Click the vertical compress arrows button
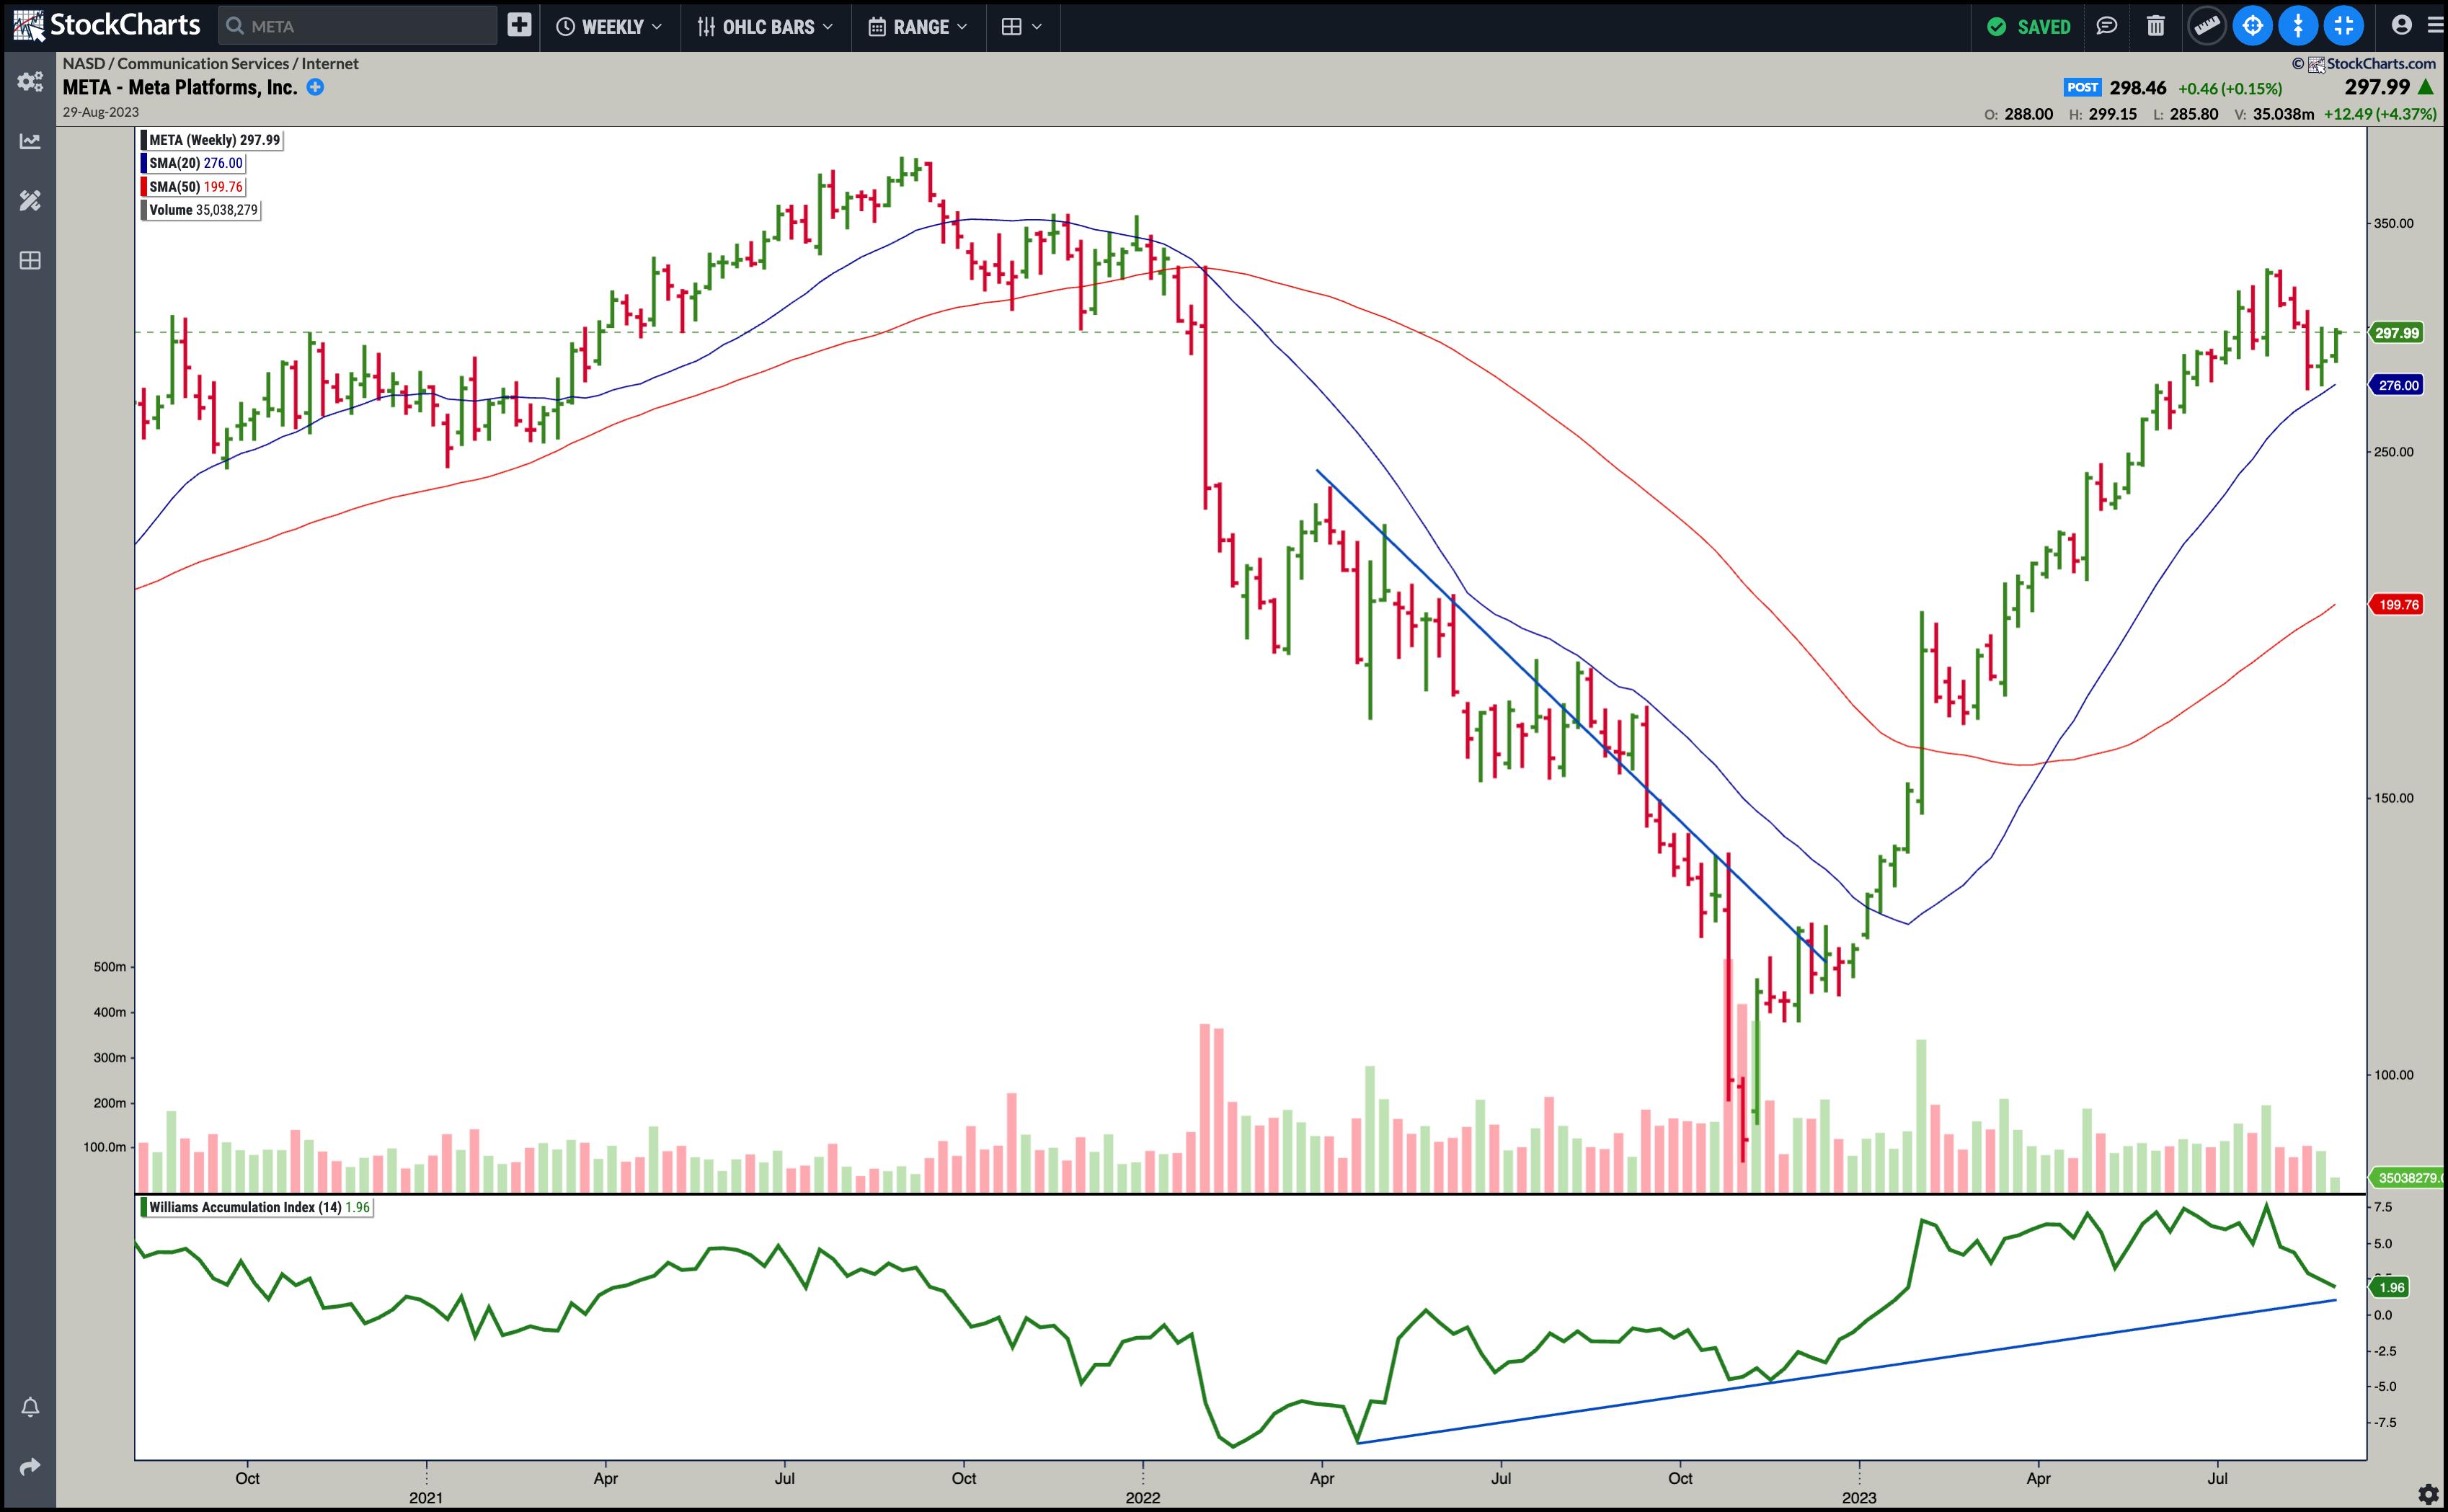Screen dimensions: 2448x1512 pyautogui.click(x=2298, y=26)
